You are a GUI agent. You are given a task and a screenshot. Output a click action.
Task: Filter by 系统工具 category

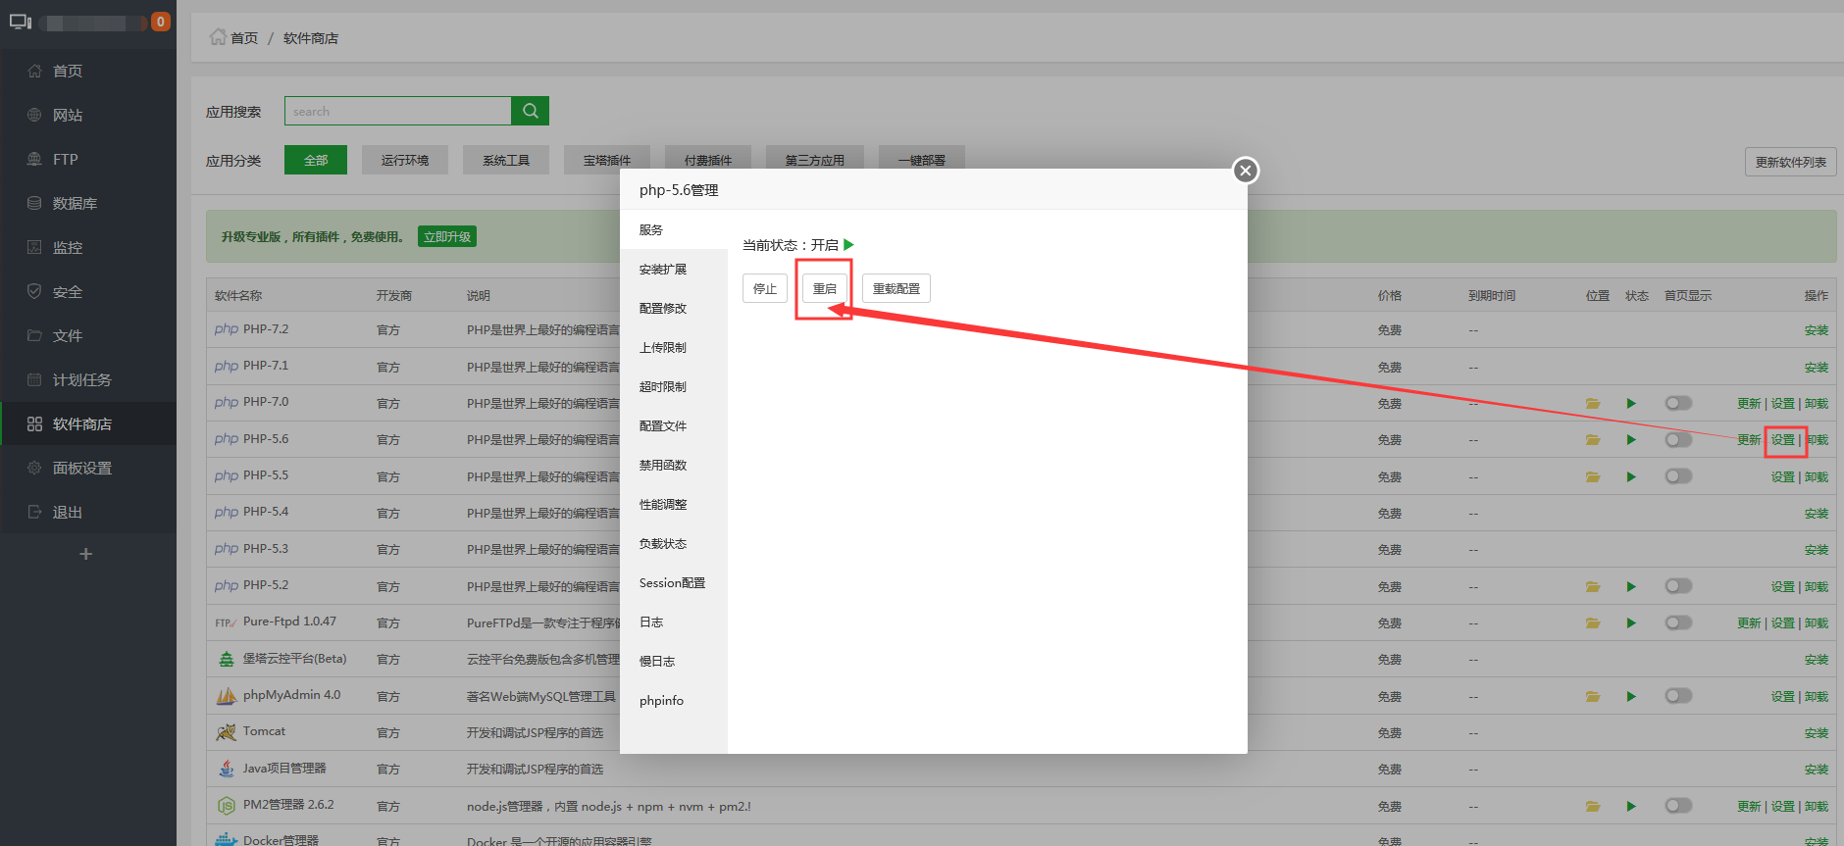(x=506, y=160)
